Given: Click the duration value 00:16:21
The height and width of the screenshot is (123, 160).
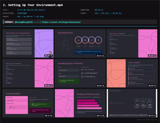Looking at the screenshot, I should click(x=99, y=10).
